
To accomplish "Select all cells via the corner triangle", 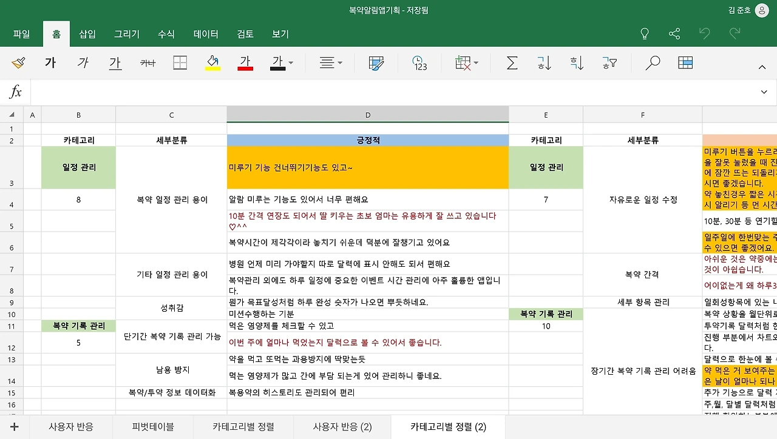I will pos(12,115).
